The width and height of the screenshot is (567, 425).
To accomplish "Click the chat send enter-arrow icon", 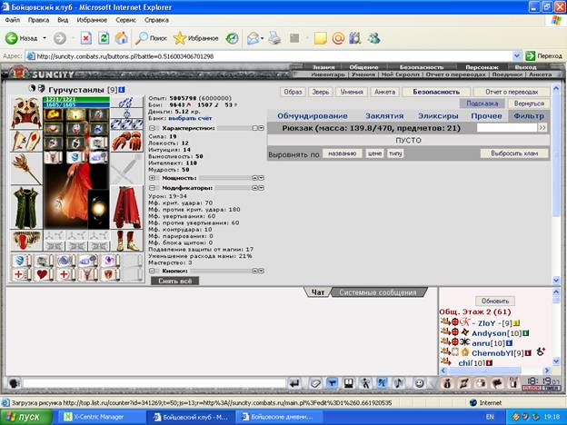I will tap(295, 383).
